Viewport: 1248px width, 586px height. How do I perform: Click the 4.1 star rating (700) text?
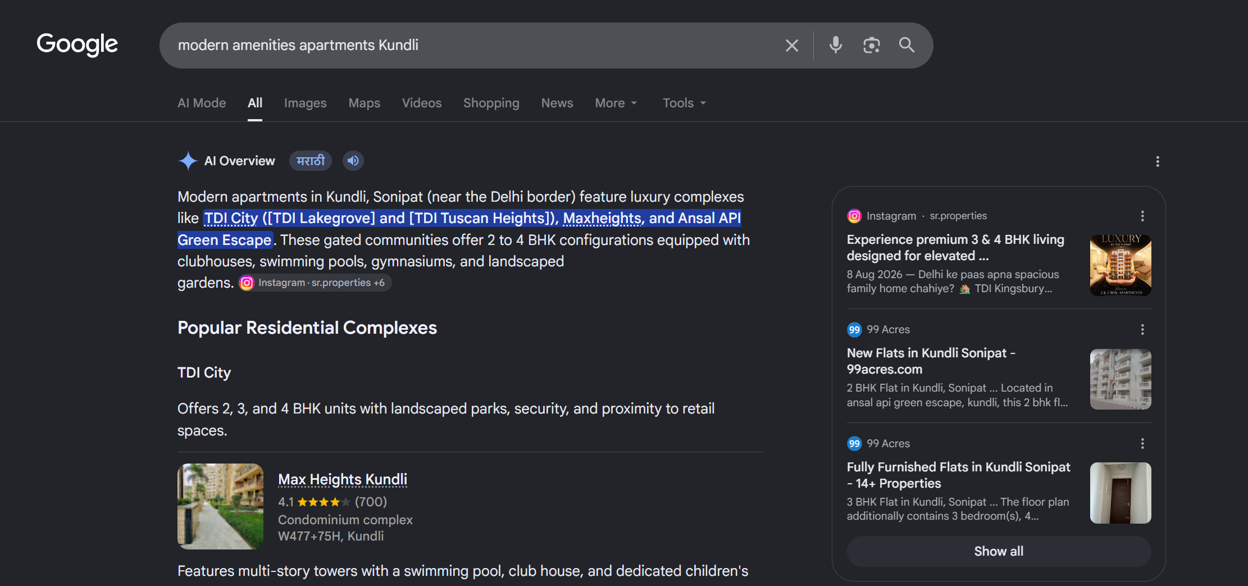[333, 502]
